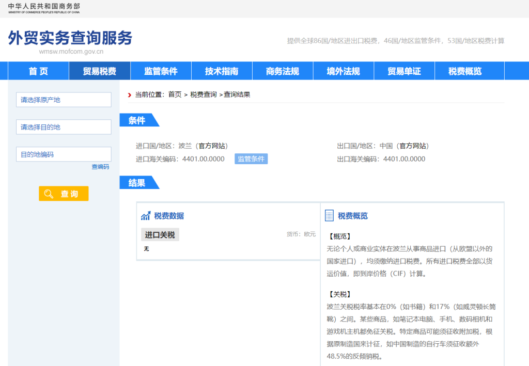Go to 税费查询 in the breadcrumb
Image resolution: width=529 pixels, height=366 pixels.
204,94
